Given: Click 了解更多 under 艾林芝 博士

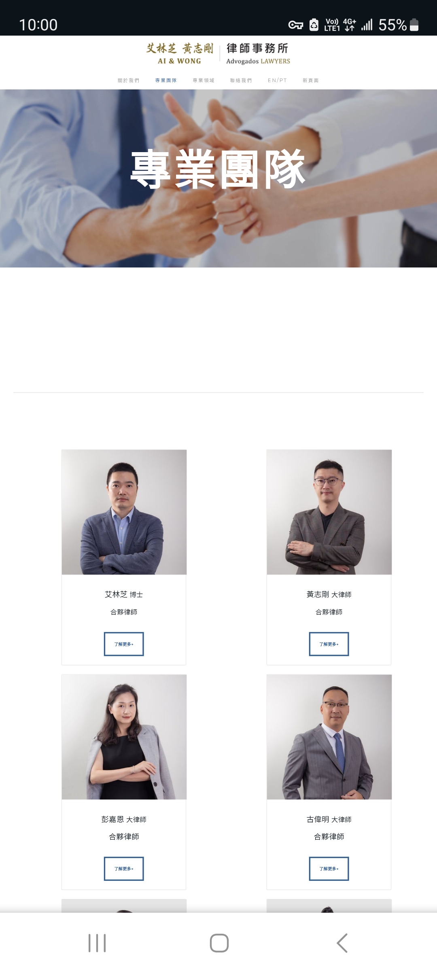Looking at the screenshot, I should click(x=124, y=644).
